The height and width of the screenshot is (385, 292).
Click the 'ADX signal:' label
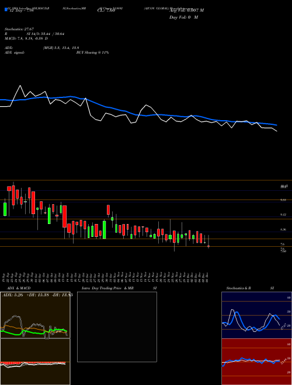[x=14, y=52]
